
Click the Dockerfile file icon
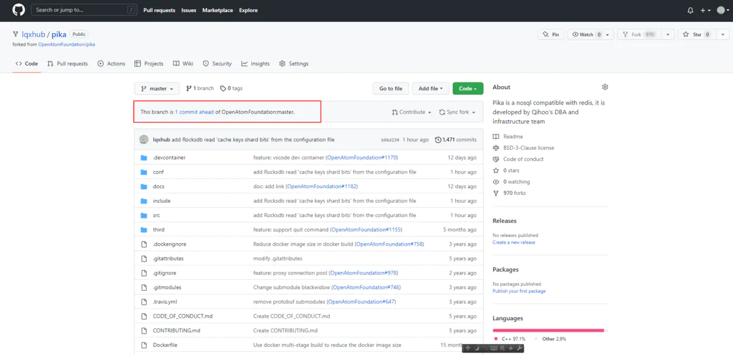coord(144,345)
